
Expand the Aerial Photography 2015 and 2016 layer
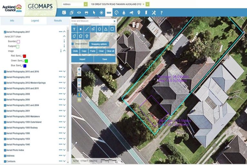click(x=64, y=72)
